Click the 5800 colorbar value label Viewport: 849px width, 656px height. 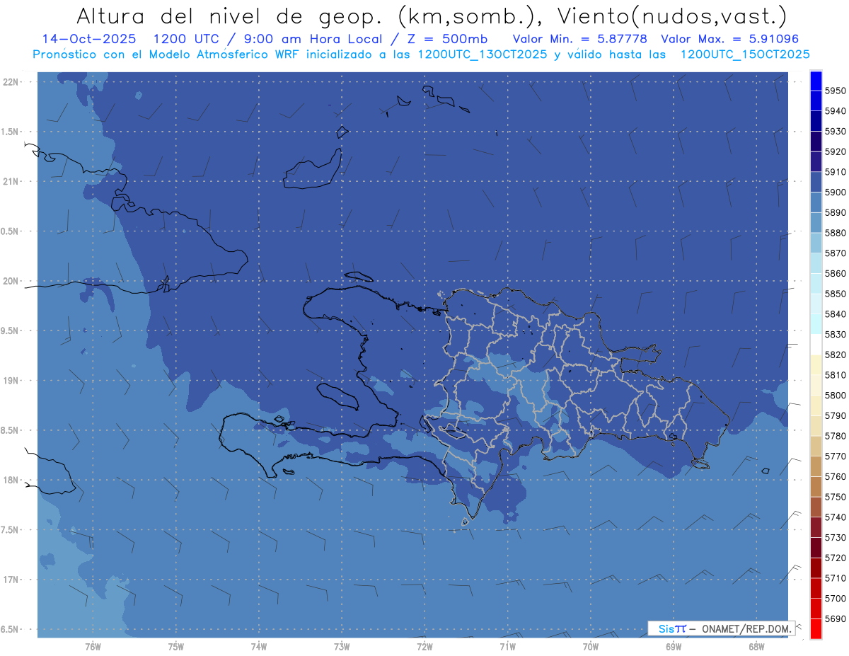[x=836, y=395]
